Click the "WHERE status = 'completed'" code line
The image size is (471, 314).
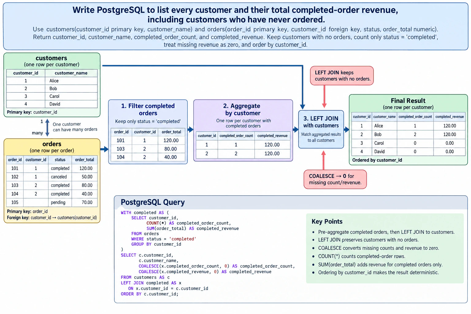point(164,239)
